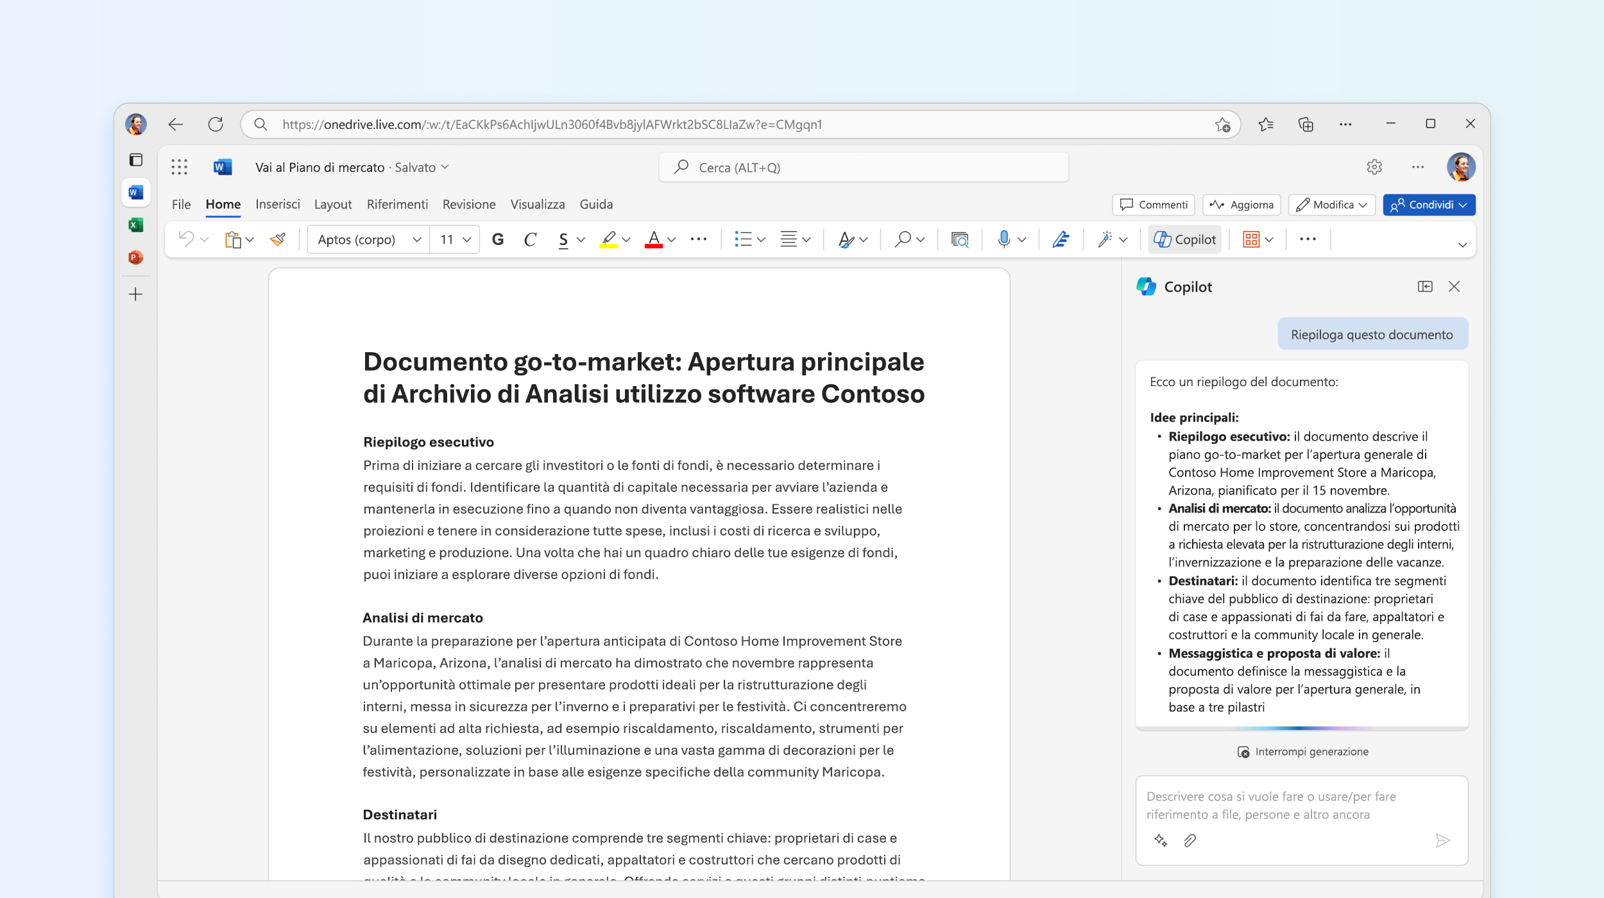
Task: Open the app launcher grid icon
Action: click(x=179, y=167)
